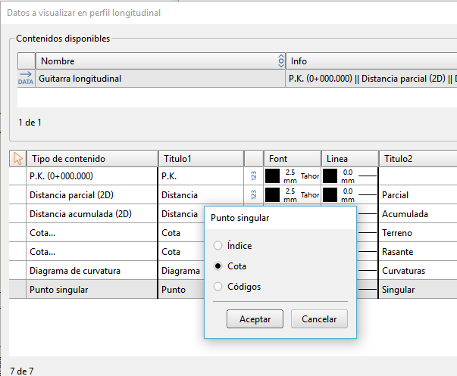Screen dimensions: 457x376
Task: Click the Font column header
Action: click(293, 159)
